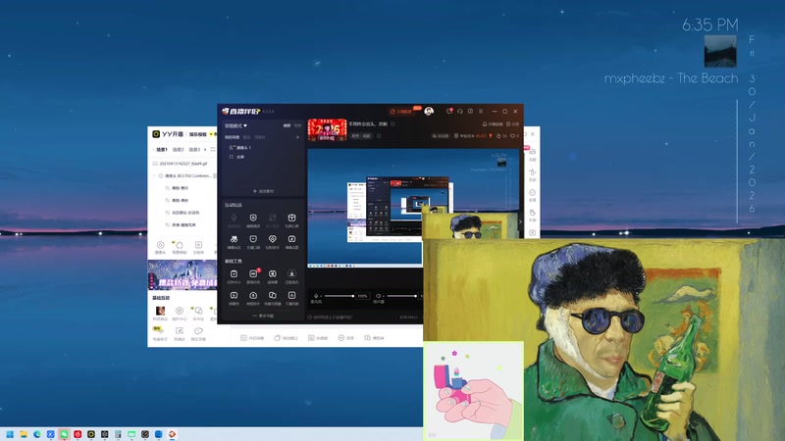Image resolution: width=785 pixels, height=441 pixels.
Task: Adjust the speaker volume slider
Action: (x=401, y=296)
